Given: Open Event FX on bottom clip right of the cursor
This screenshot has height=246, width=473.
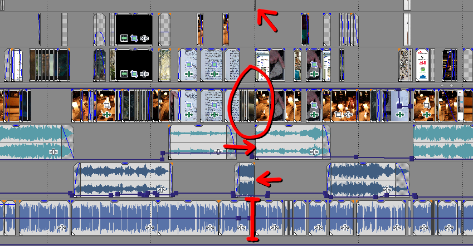Looking at the screenshot, I should point(274,227).
